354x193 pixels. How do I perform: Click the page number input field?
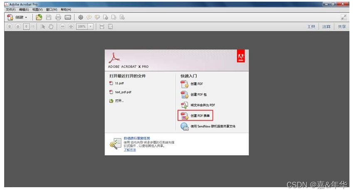26,27
